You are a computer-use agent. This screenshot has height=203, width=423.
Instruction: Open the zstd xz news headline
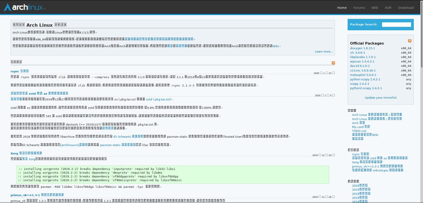click(39, 94)
